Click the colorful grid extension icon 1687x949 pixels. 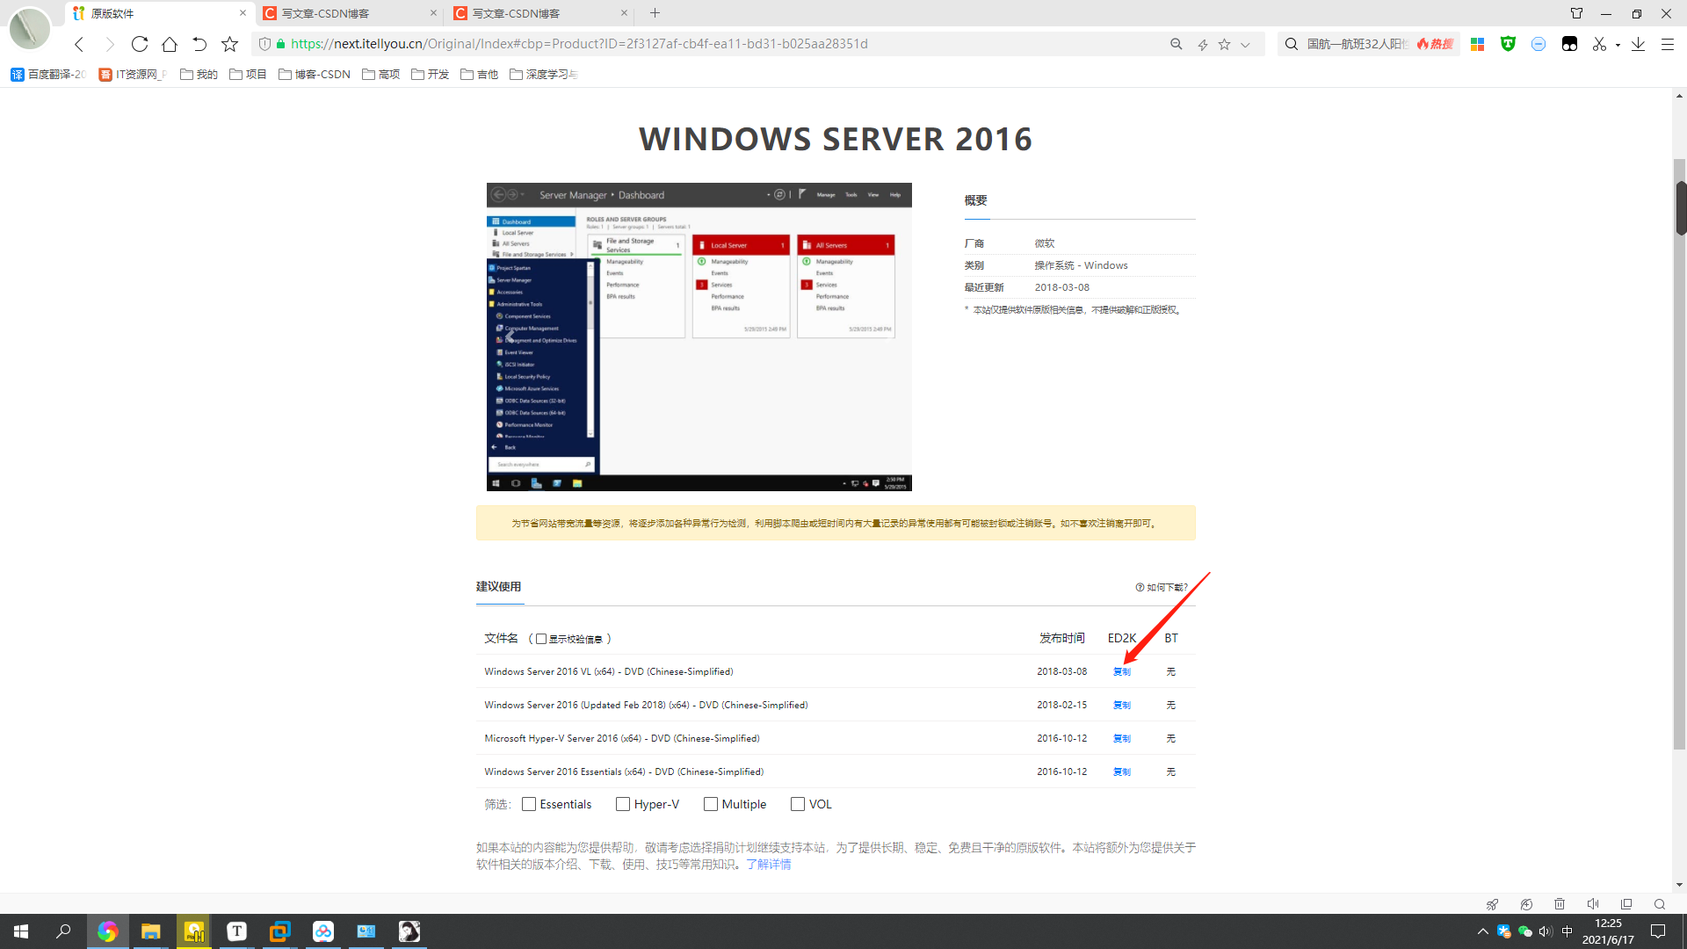click(1477, 44)
